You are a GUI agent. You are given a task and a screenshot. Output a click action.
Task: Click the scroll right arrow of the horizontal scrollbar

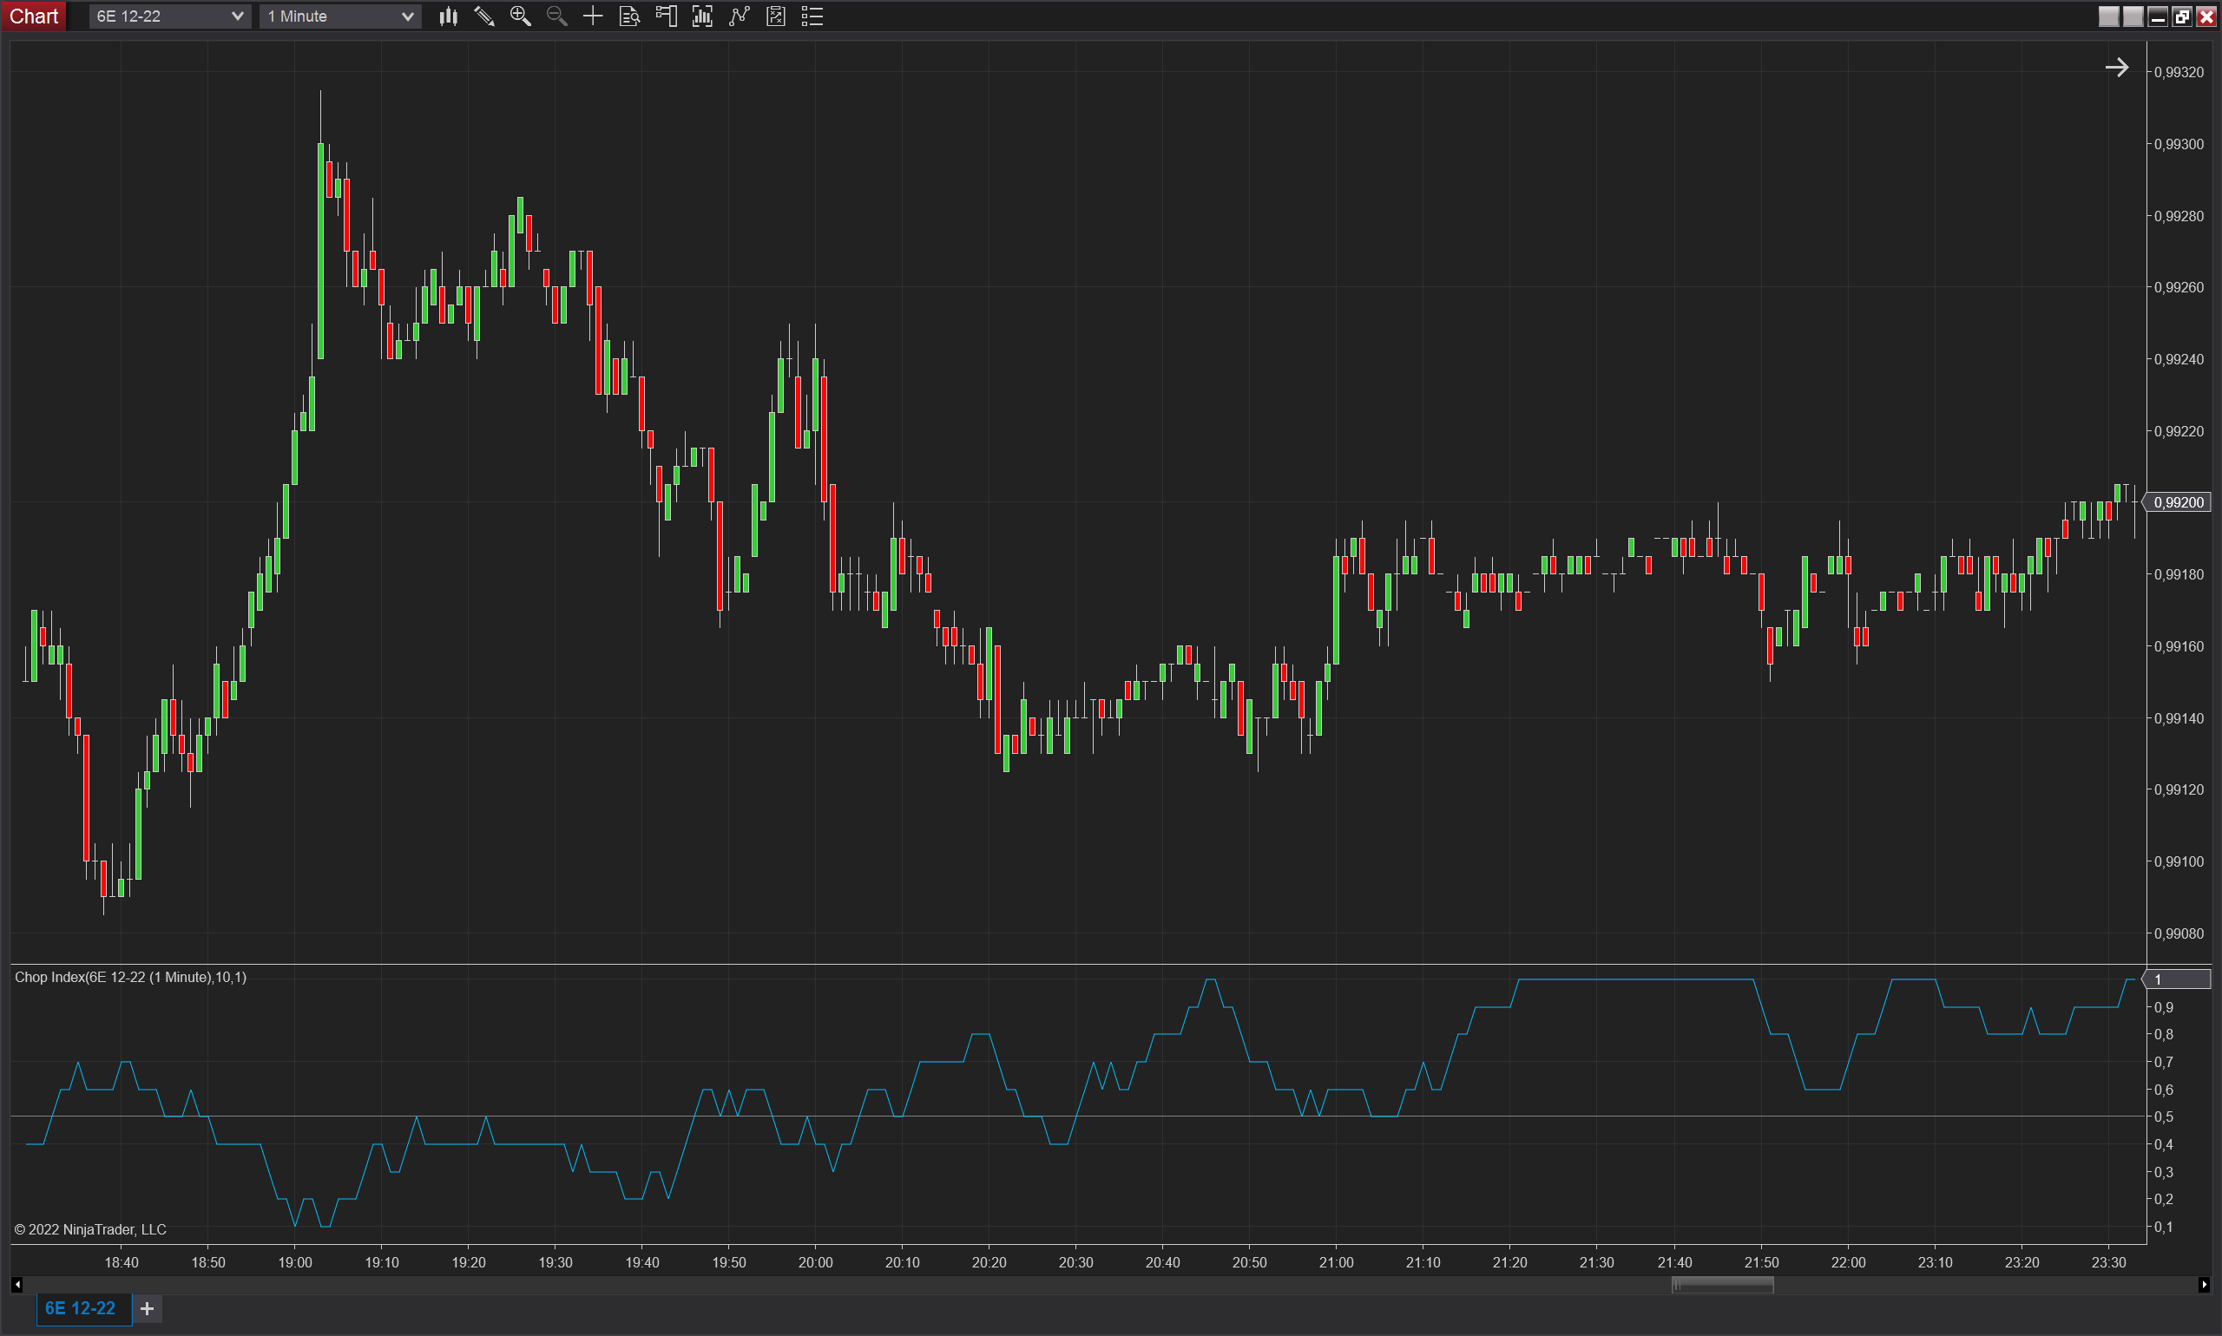tap(2203, 1285)
